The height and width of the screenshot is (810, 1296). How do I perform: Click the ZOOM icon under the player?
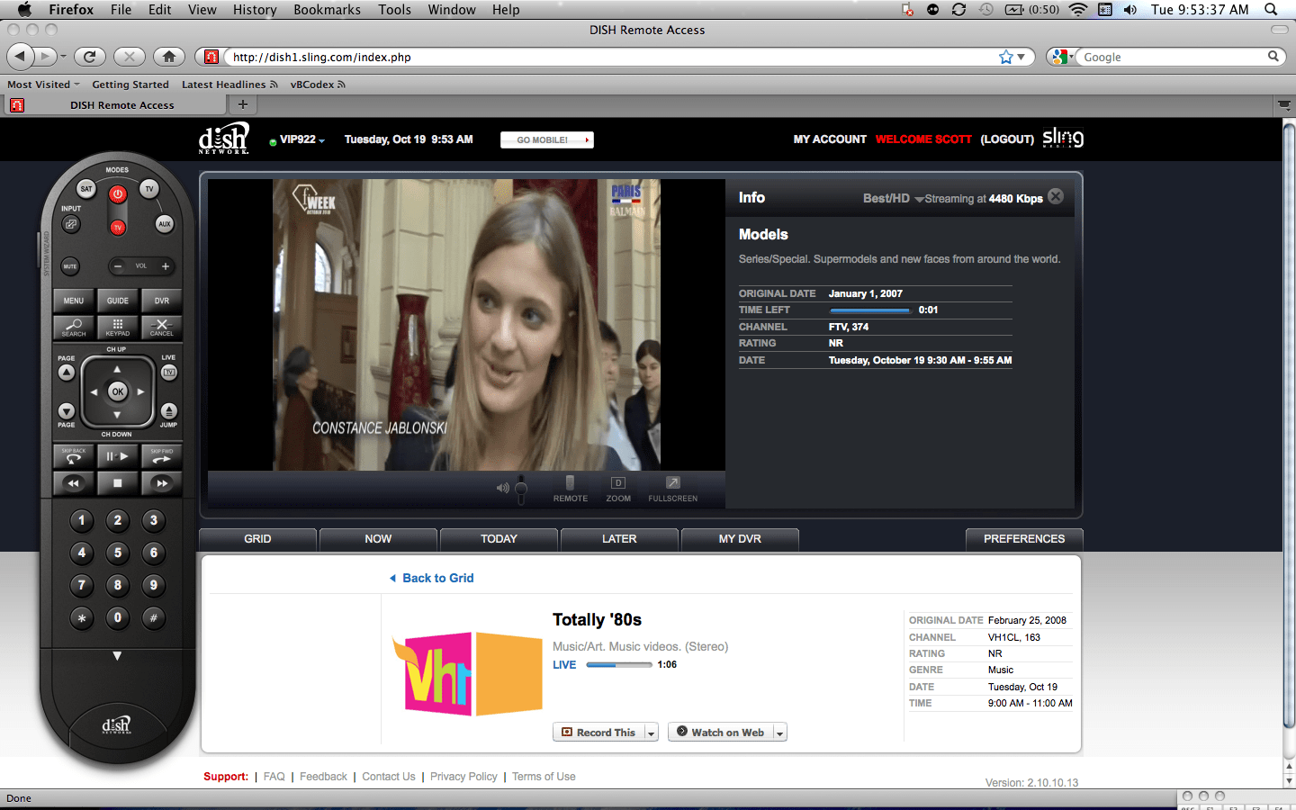[618, 489]
